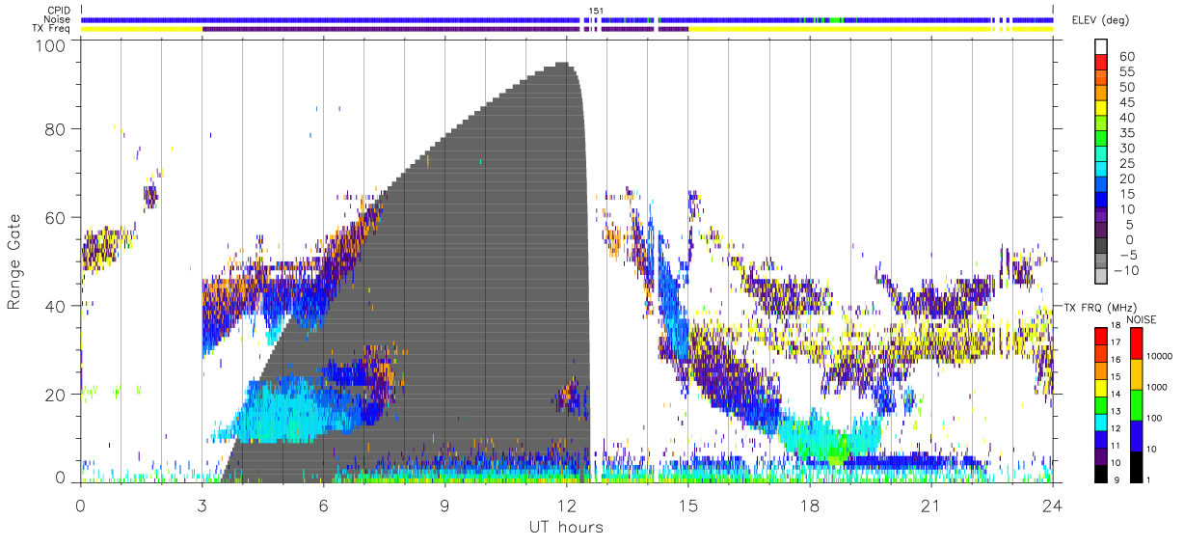Click the 'Range Gate' y-axis label

pos(14,261)
